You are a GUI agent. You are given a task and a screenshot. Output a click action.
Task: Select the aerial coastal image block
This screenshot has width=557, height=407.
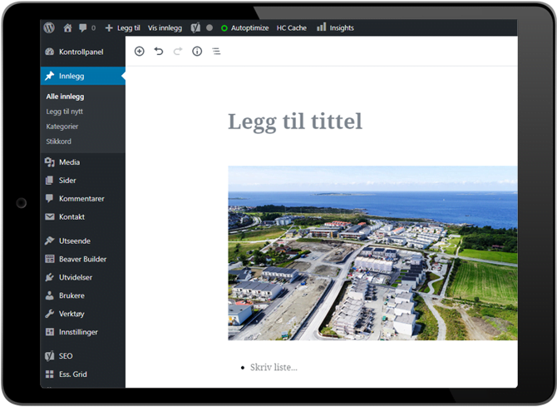(372, 253)
